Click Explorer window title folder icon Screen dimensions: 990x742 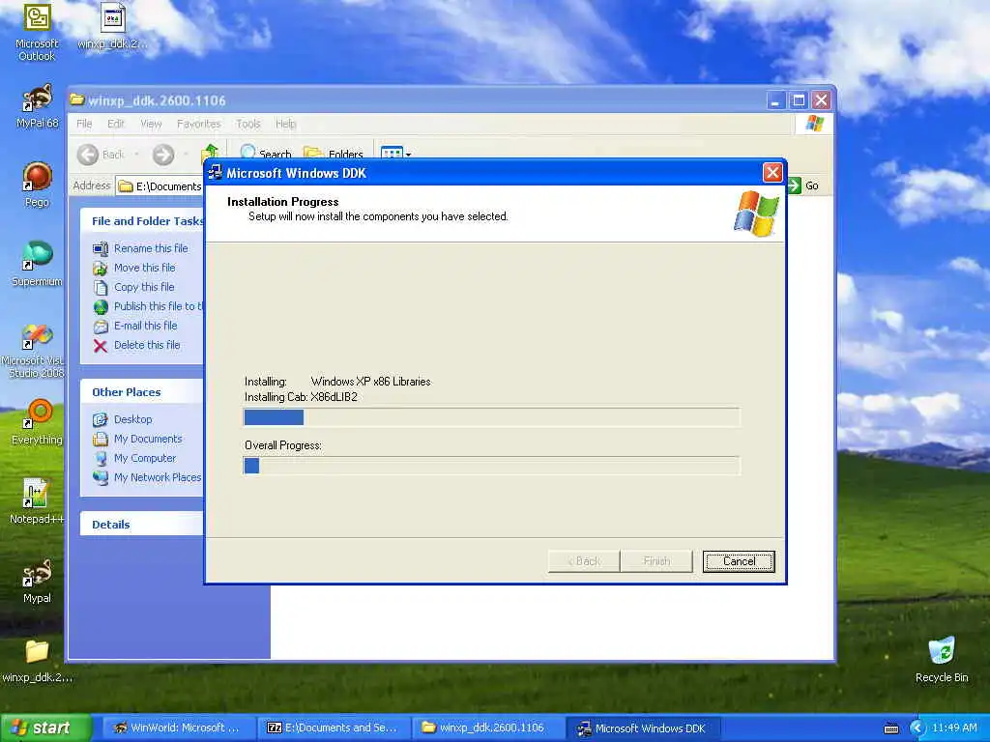pos(77,100)
